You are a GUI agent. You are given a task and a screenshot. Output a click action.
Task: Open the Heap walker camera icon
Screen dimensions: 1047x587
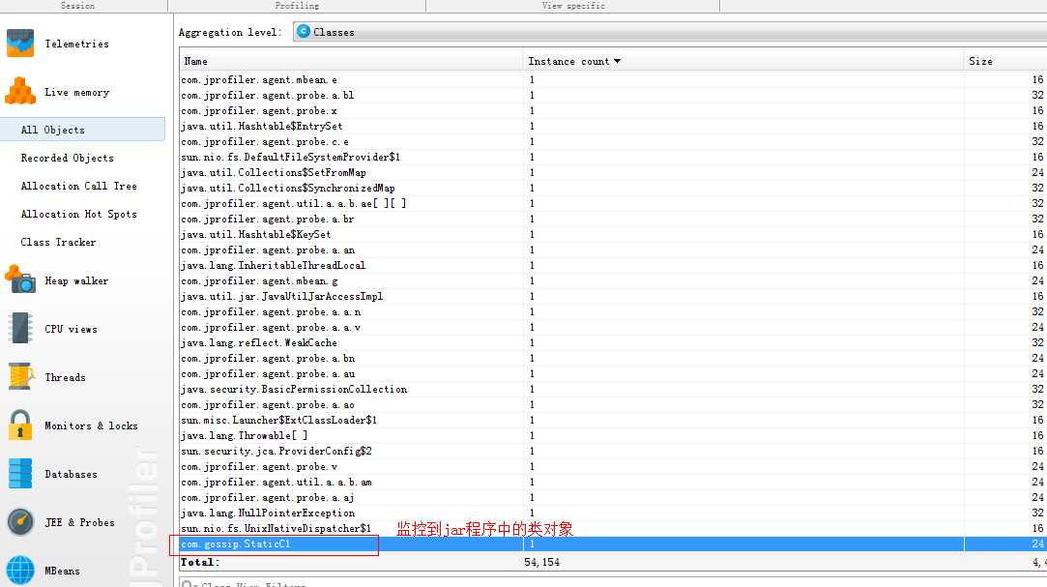[x=20, y=279]
